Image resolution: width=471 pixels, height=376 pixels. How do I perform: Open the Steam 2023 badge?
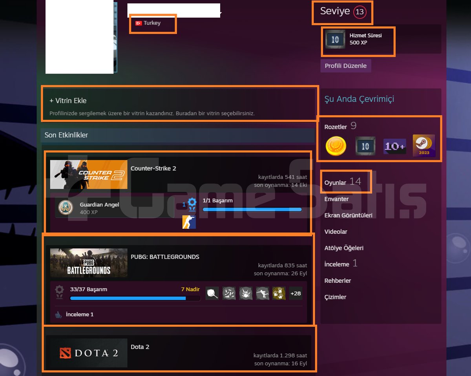point(424,146)
